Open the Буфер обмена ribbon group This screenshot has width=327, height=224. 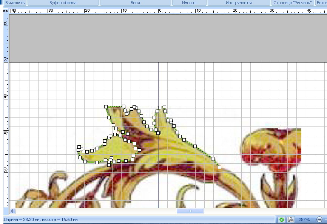pos(63,3)
